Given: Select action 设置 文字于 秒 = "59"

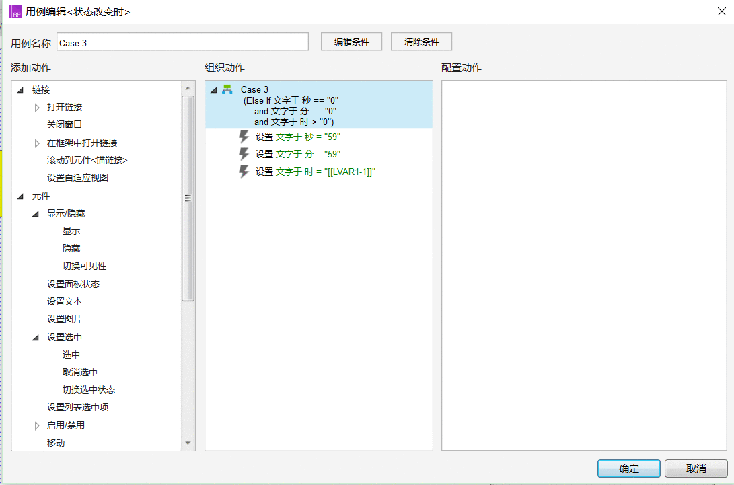Looking at the screenshot, I should 298,137.
